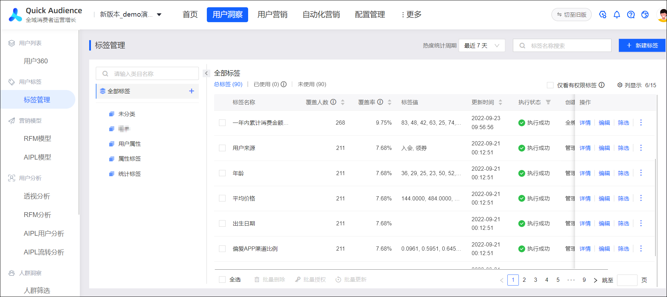
Task: Click the 标签名称搜索 search field
Action: click(562, 45)
